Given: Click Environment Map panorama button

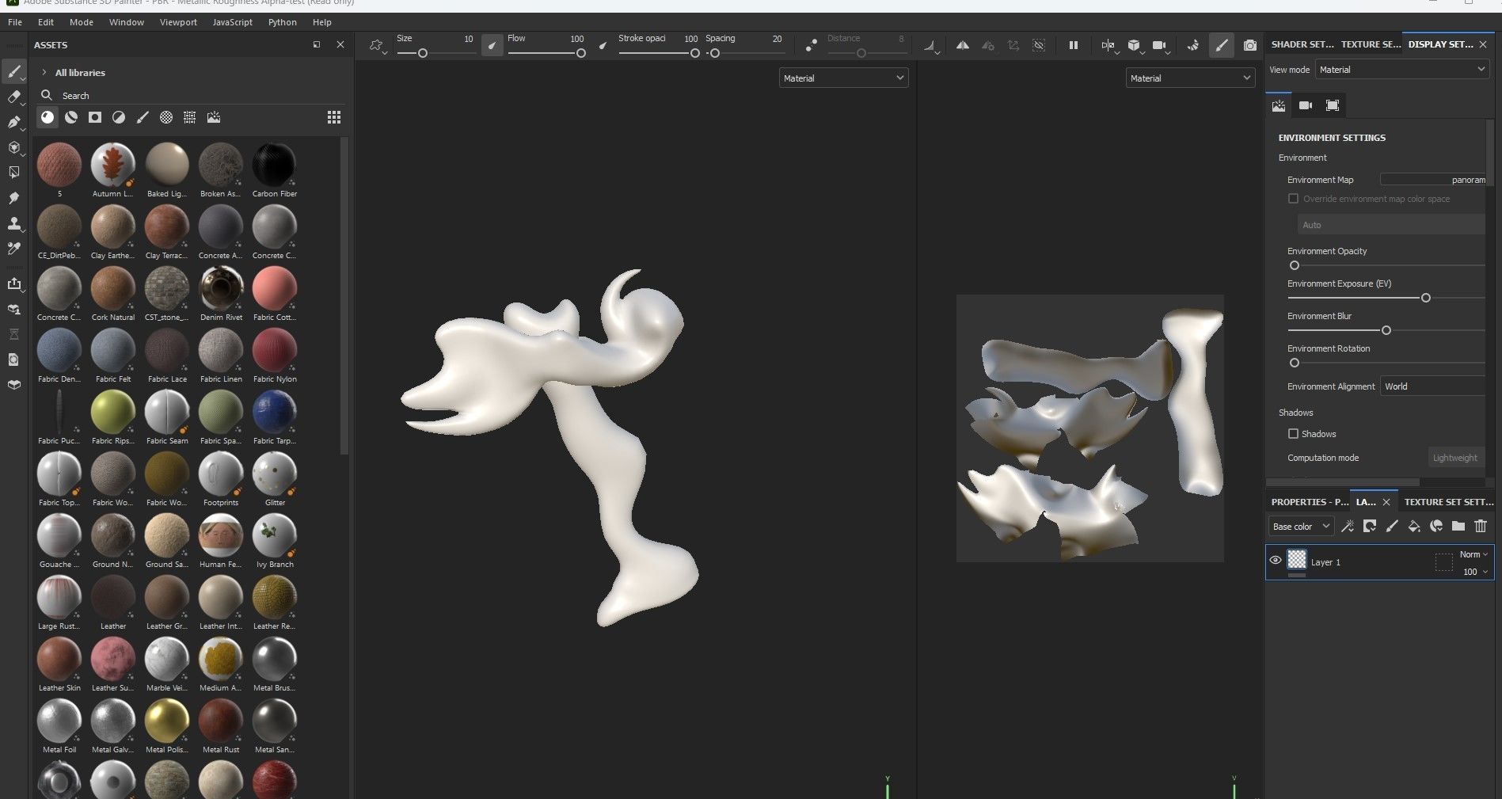Looking at the screenshot, I should tap(1433, 180).
